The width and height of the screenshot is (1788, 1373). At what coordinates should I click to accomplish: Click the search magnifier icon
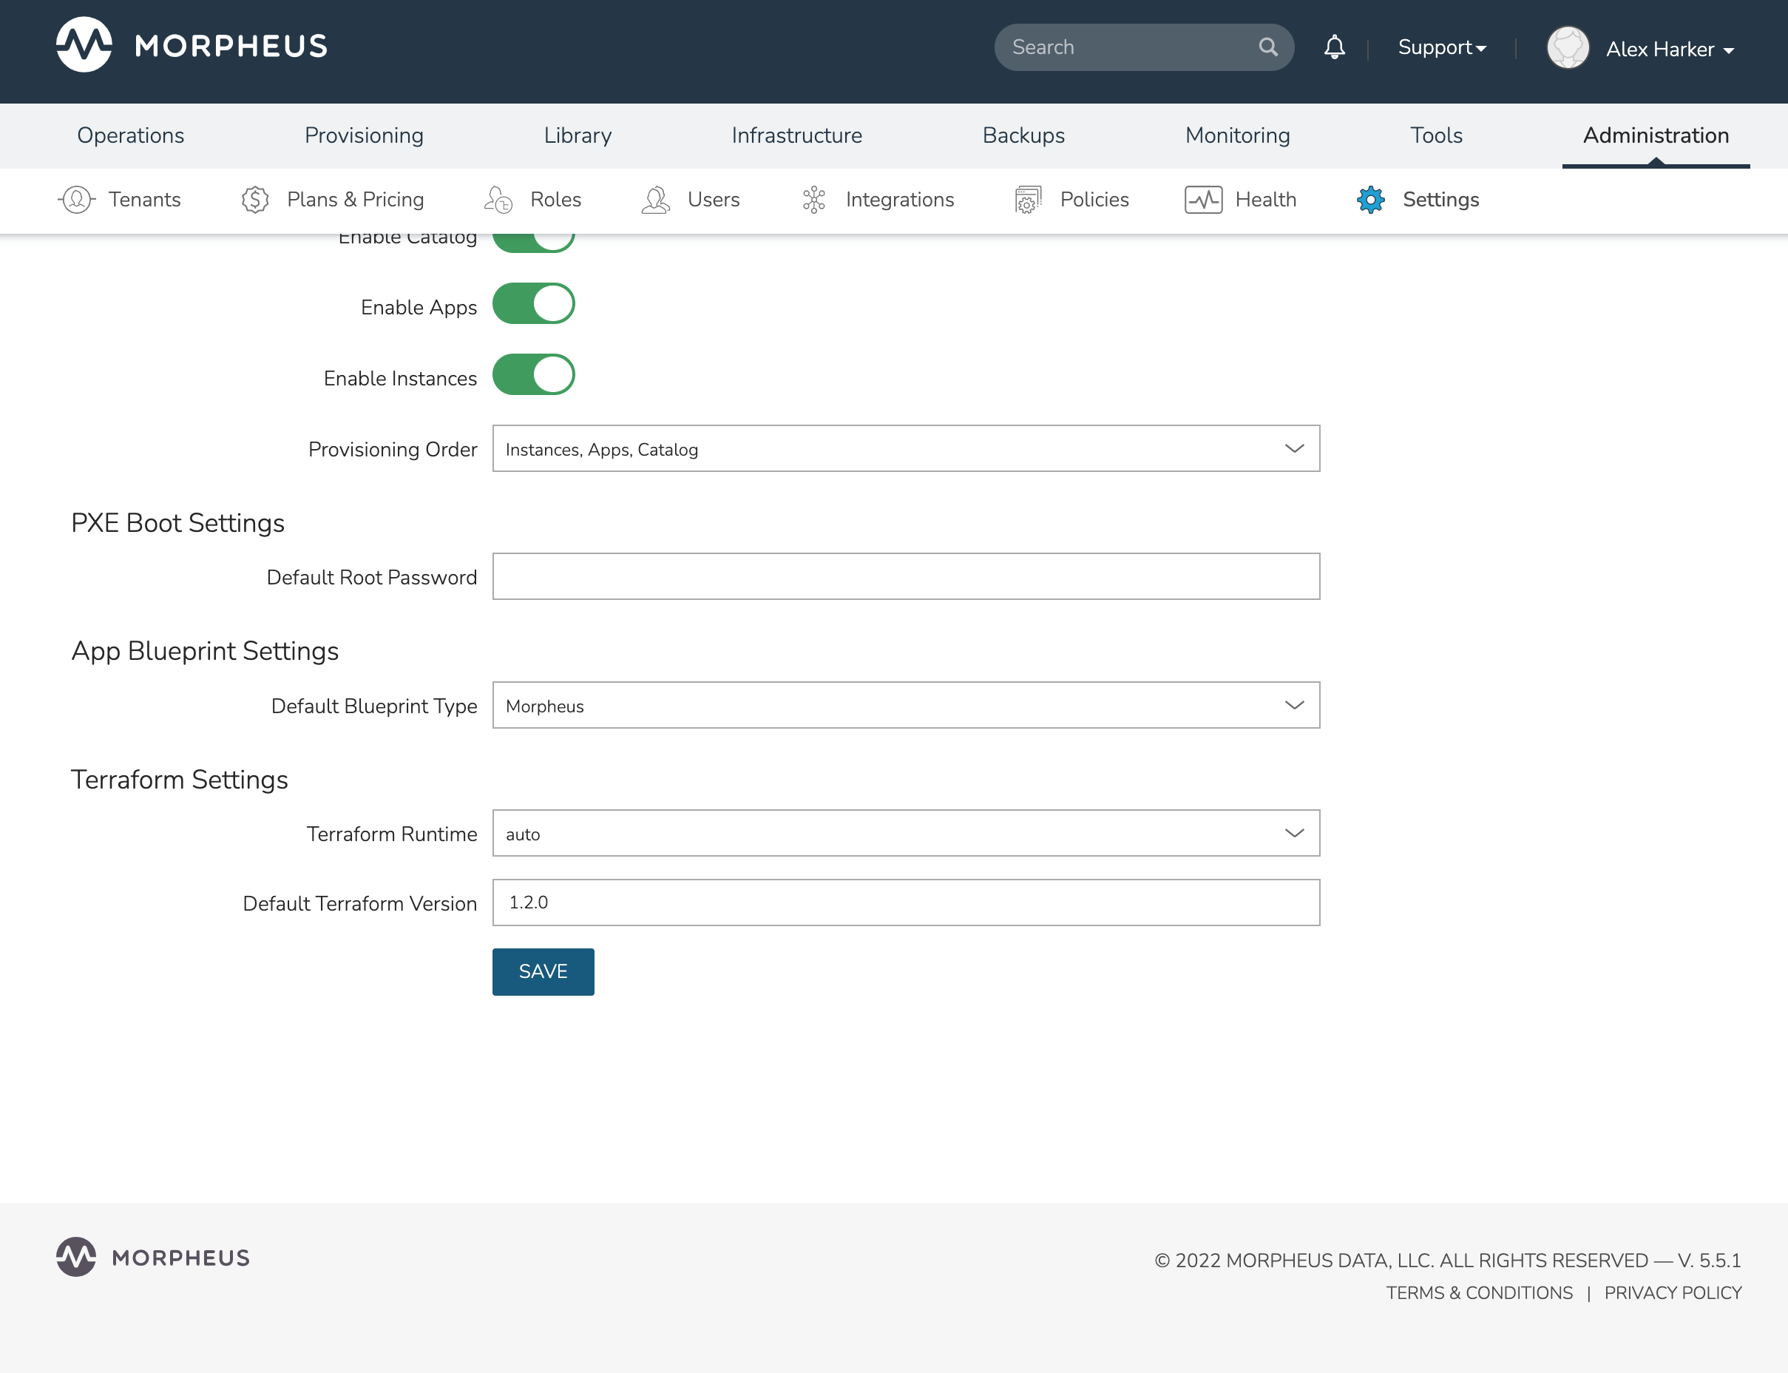pyautogui.click(x=1267, y=47)
